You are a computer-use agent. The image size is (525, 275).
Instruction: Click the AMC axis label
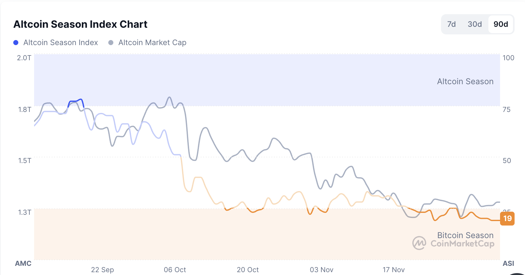point(23,263)
